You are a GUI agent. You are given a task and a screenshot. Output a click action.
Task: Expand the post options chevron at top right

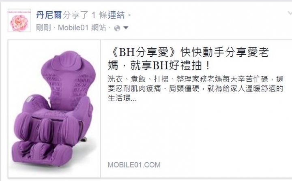[290, 13]
